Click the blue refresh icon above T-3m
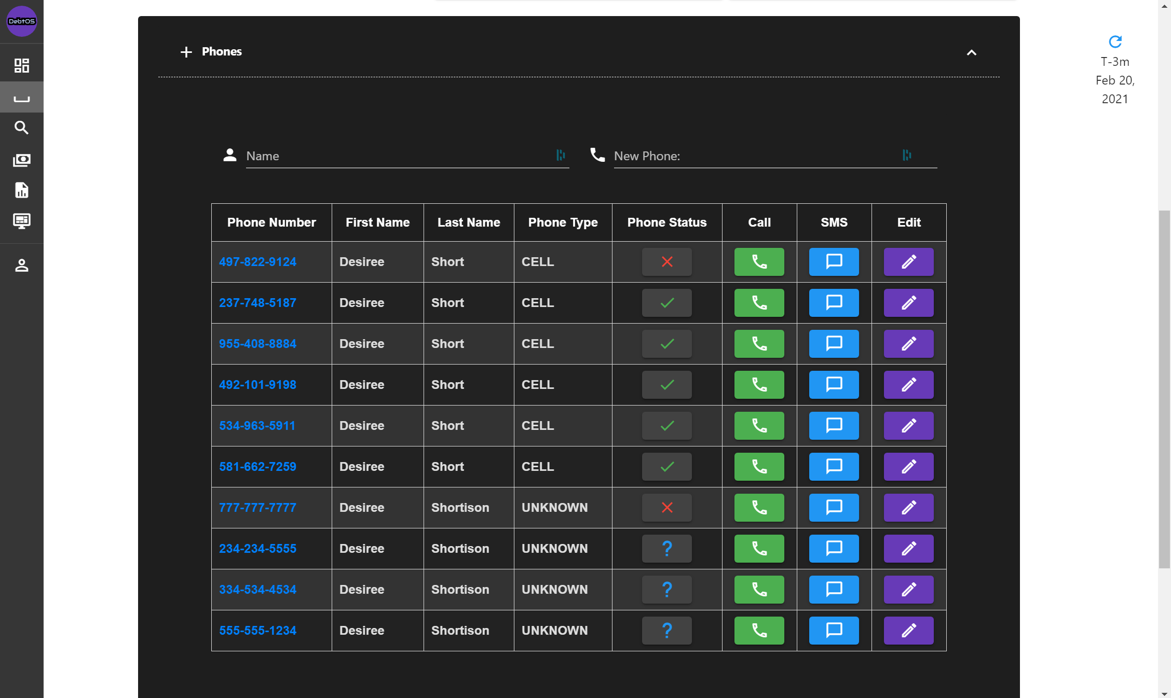Image resolution: width=1171 pixels, height=698 pixels. 1115,41
